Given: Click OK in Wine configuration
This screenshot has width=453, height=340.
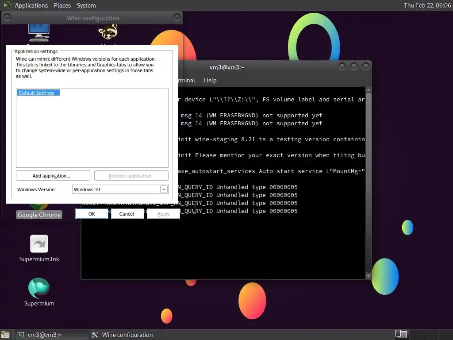Looking at the screenshot, I should click(92, 214).
